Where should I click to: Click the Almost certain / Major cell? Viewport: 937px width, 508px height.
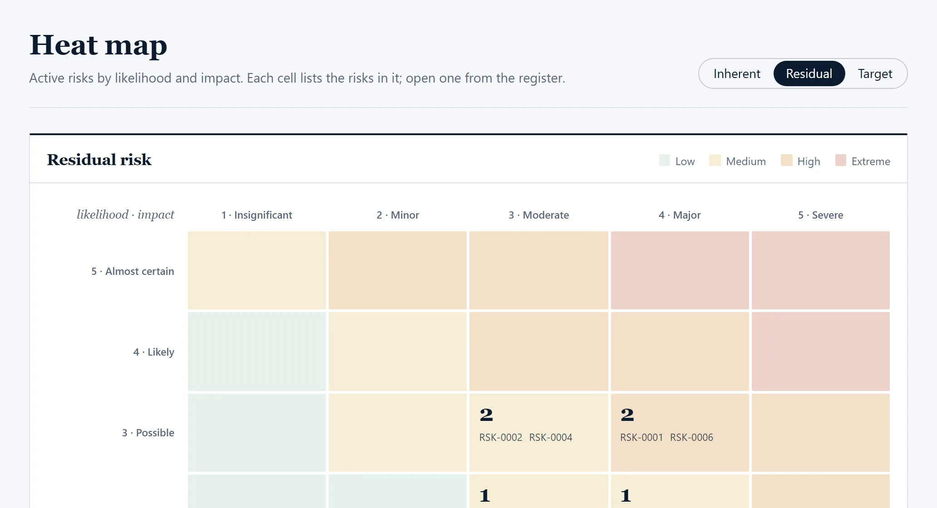coord(680,270)
